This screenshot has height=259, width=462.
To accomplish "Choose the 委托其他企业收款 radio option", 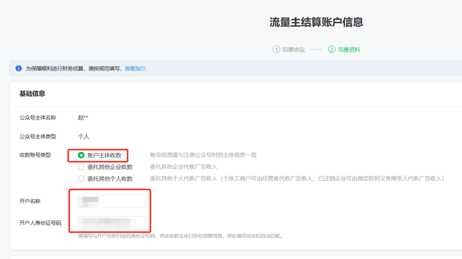I will pos(81,167).
